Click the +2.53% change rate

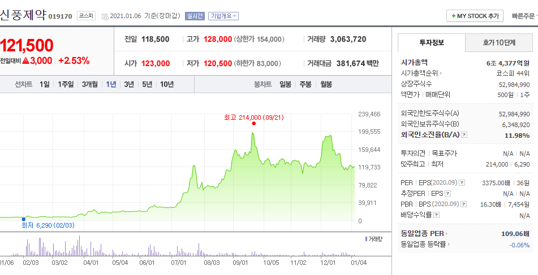click(x=74, y=61)
